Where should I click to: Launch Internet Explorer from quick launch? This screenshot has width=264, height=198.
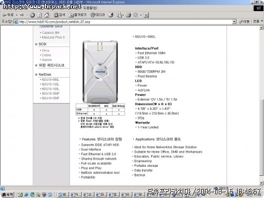[26, 195]
